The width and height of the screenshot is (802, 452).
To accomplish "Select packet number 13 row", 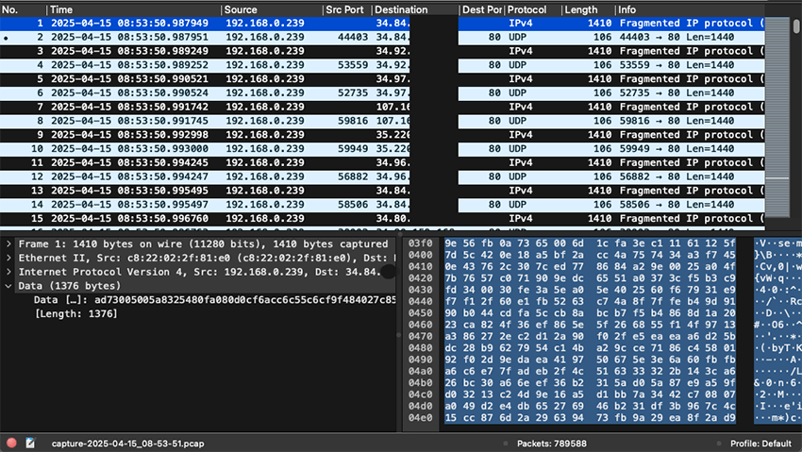I will coord(382,191).
